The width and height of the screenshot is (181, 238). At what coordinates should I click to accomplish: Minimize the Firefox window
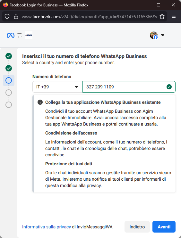point(144,5)
